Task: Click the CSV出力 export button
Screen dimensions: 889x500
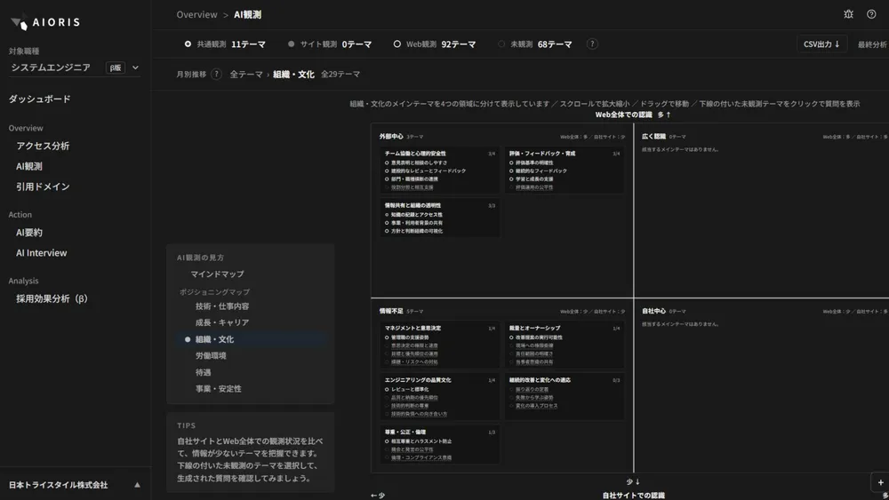Action: point(821,44)
